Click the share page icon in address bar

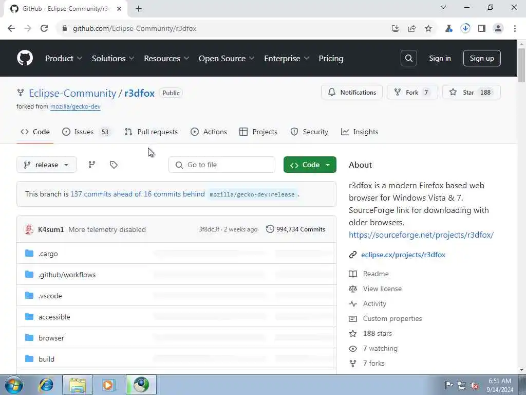411,28
